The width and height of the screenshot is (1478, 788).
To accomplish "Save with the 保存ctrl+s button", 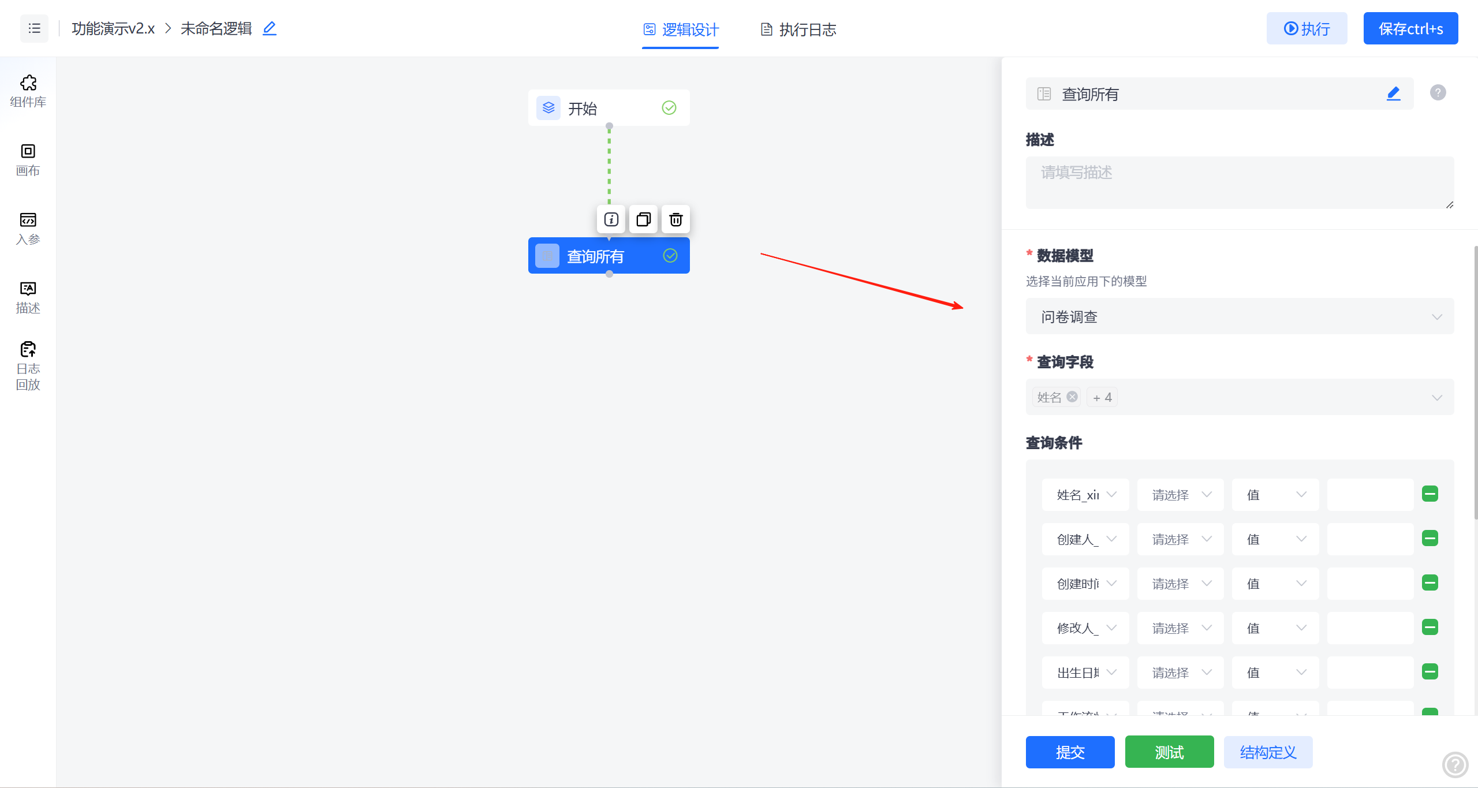I will click(1410, 28).
